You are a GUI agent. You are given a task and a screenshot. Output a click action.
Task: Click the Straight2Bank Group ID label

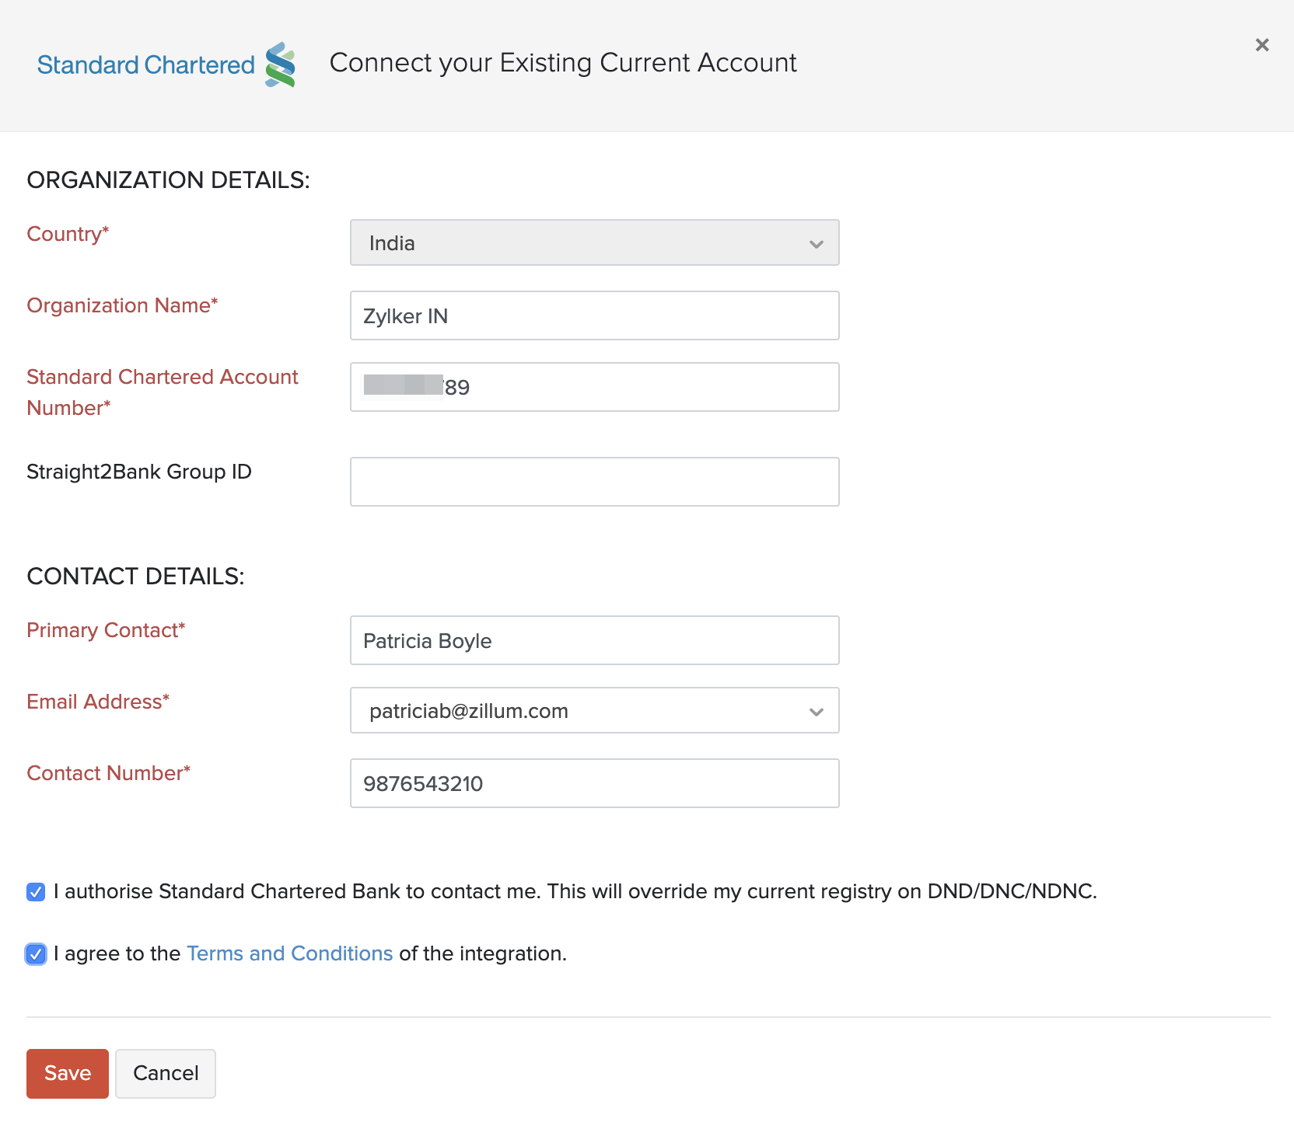point(139,472)
